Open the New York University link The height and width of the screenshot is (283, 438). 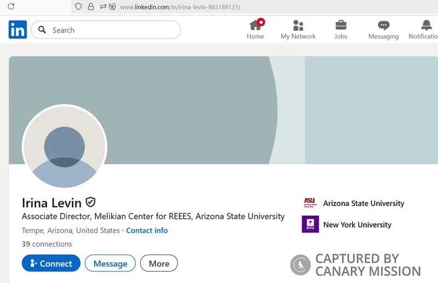(x=347, y=224)
